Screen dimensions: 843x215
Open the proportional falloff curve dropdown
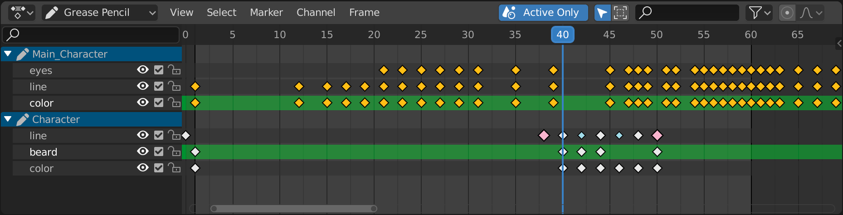[811, 13]
